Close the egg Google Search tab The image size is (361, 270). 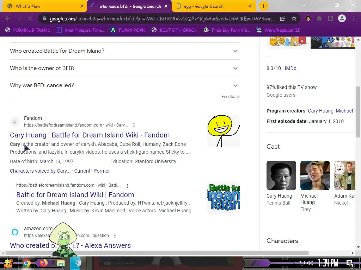pos(250,6)
